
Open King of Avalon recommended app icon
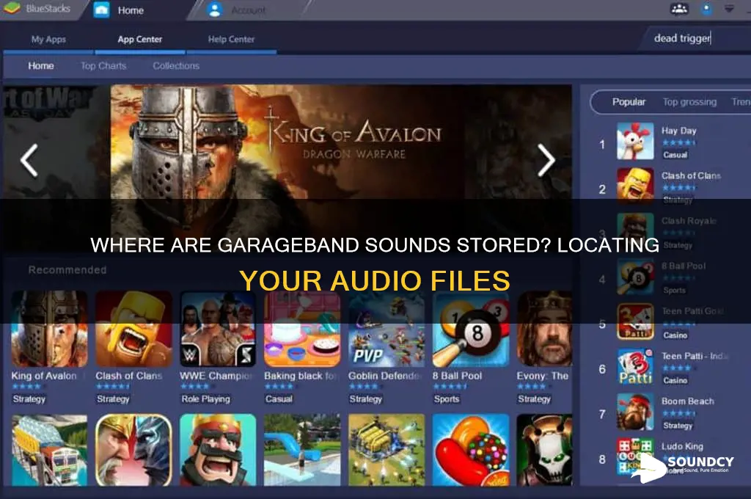[49, 329]
